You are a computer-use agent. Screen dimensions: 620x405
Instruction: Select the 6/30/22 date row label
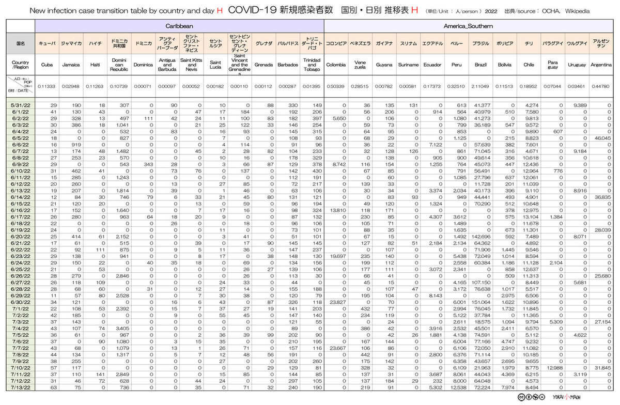21,302
